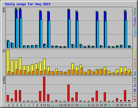Click the yellow "Visits" legend label
Image resolution: width=138 pixels, height=108 pixels.
pos(135,53)
